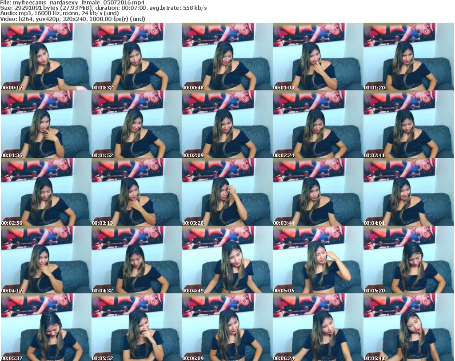Select the thumbnail stamped 00:01:36

click(x=46, y=124)
